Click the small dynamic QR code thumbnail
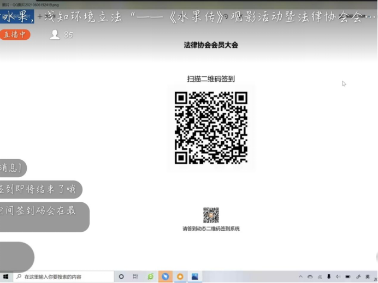The image size is (378, 283). tap(211, 215)
